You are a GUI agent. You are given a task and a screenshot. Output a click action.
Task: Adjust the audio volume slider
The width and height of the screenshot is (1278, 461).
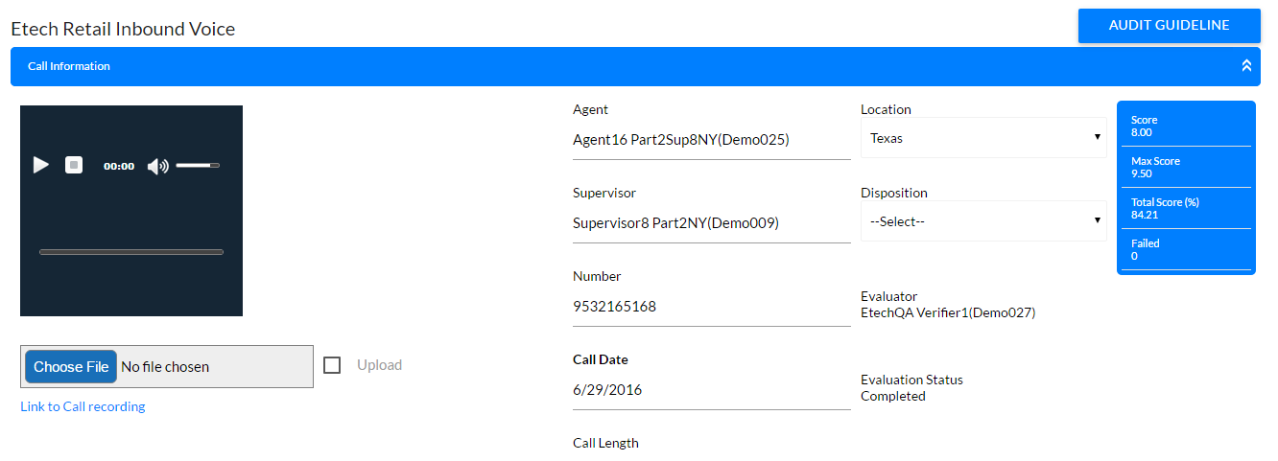click(198, 166)
